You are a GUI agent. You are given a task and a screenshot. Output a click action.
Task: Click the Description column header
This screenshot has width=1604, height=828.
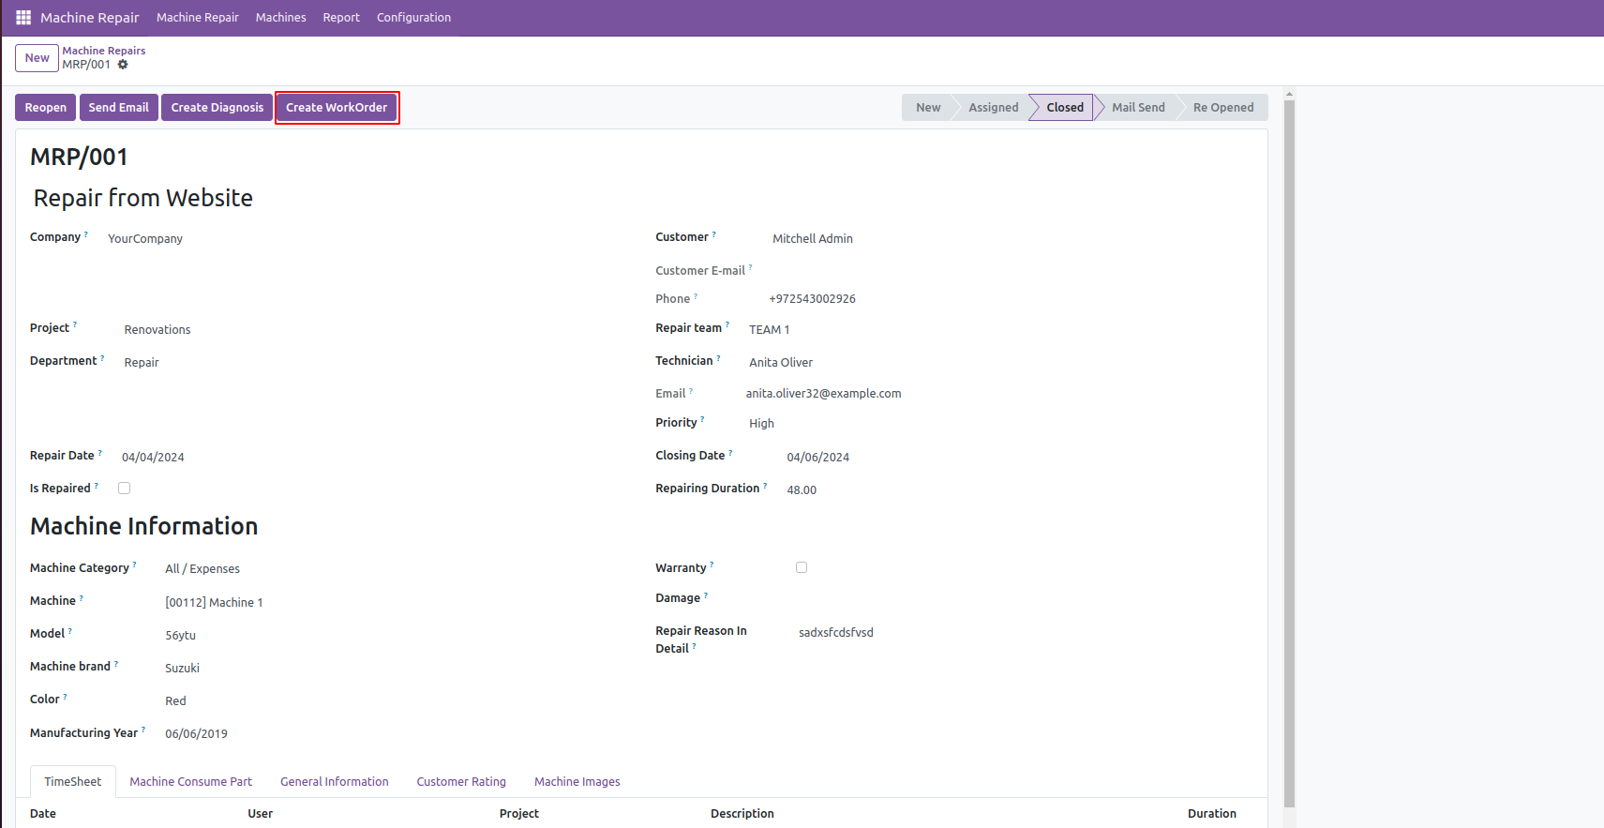point(742,814)
